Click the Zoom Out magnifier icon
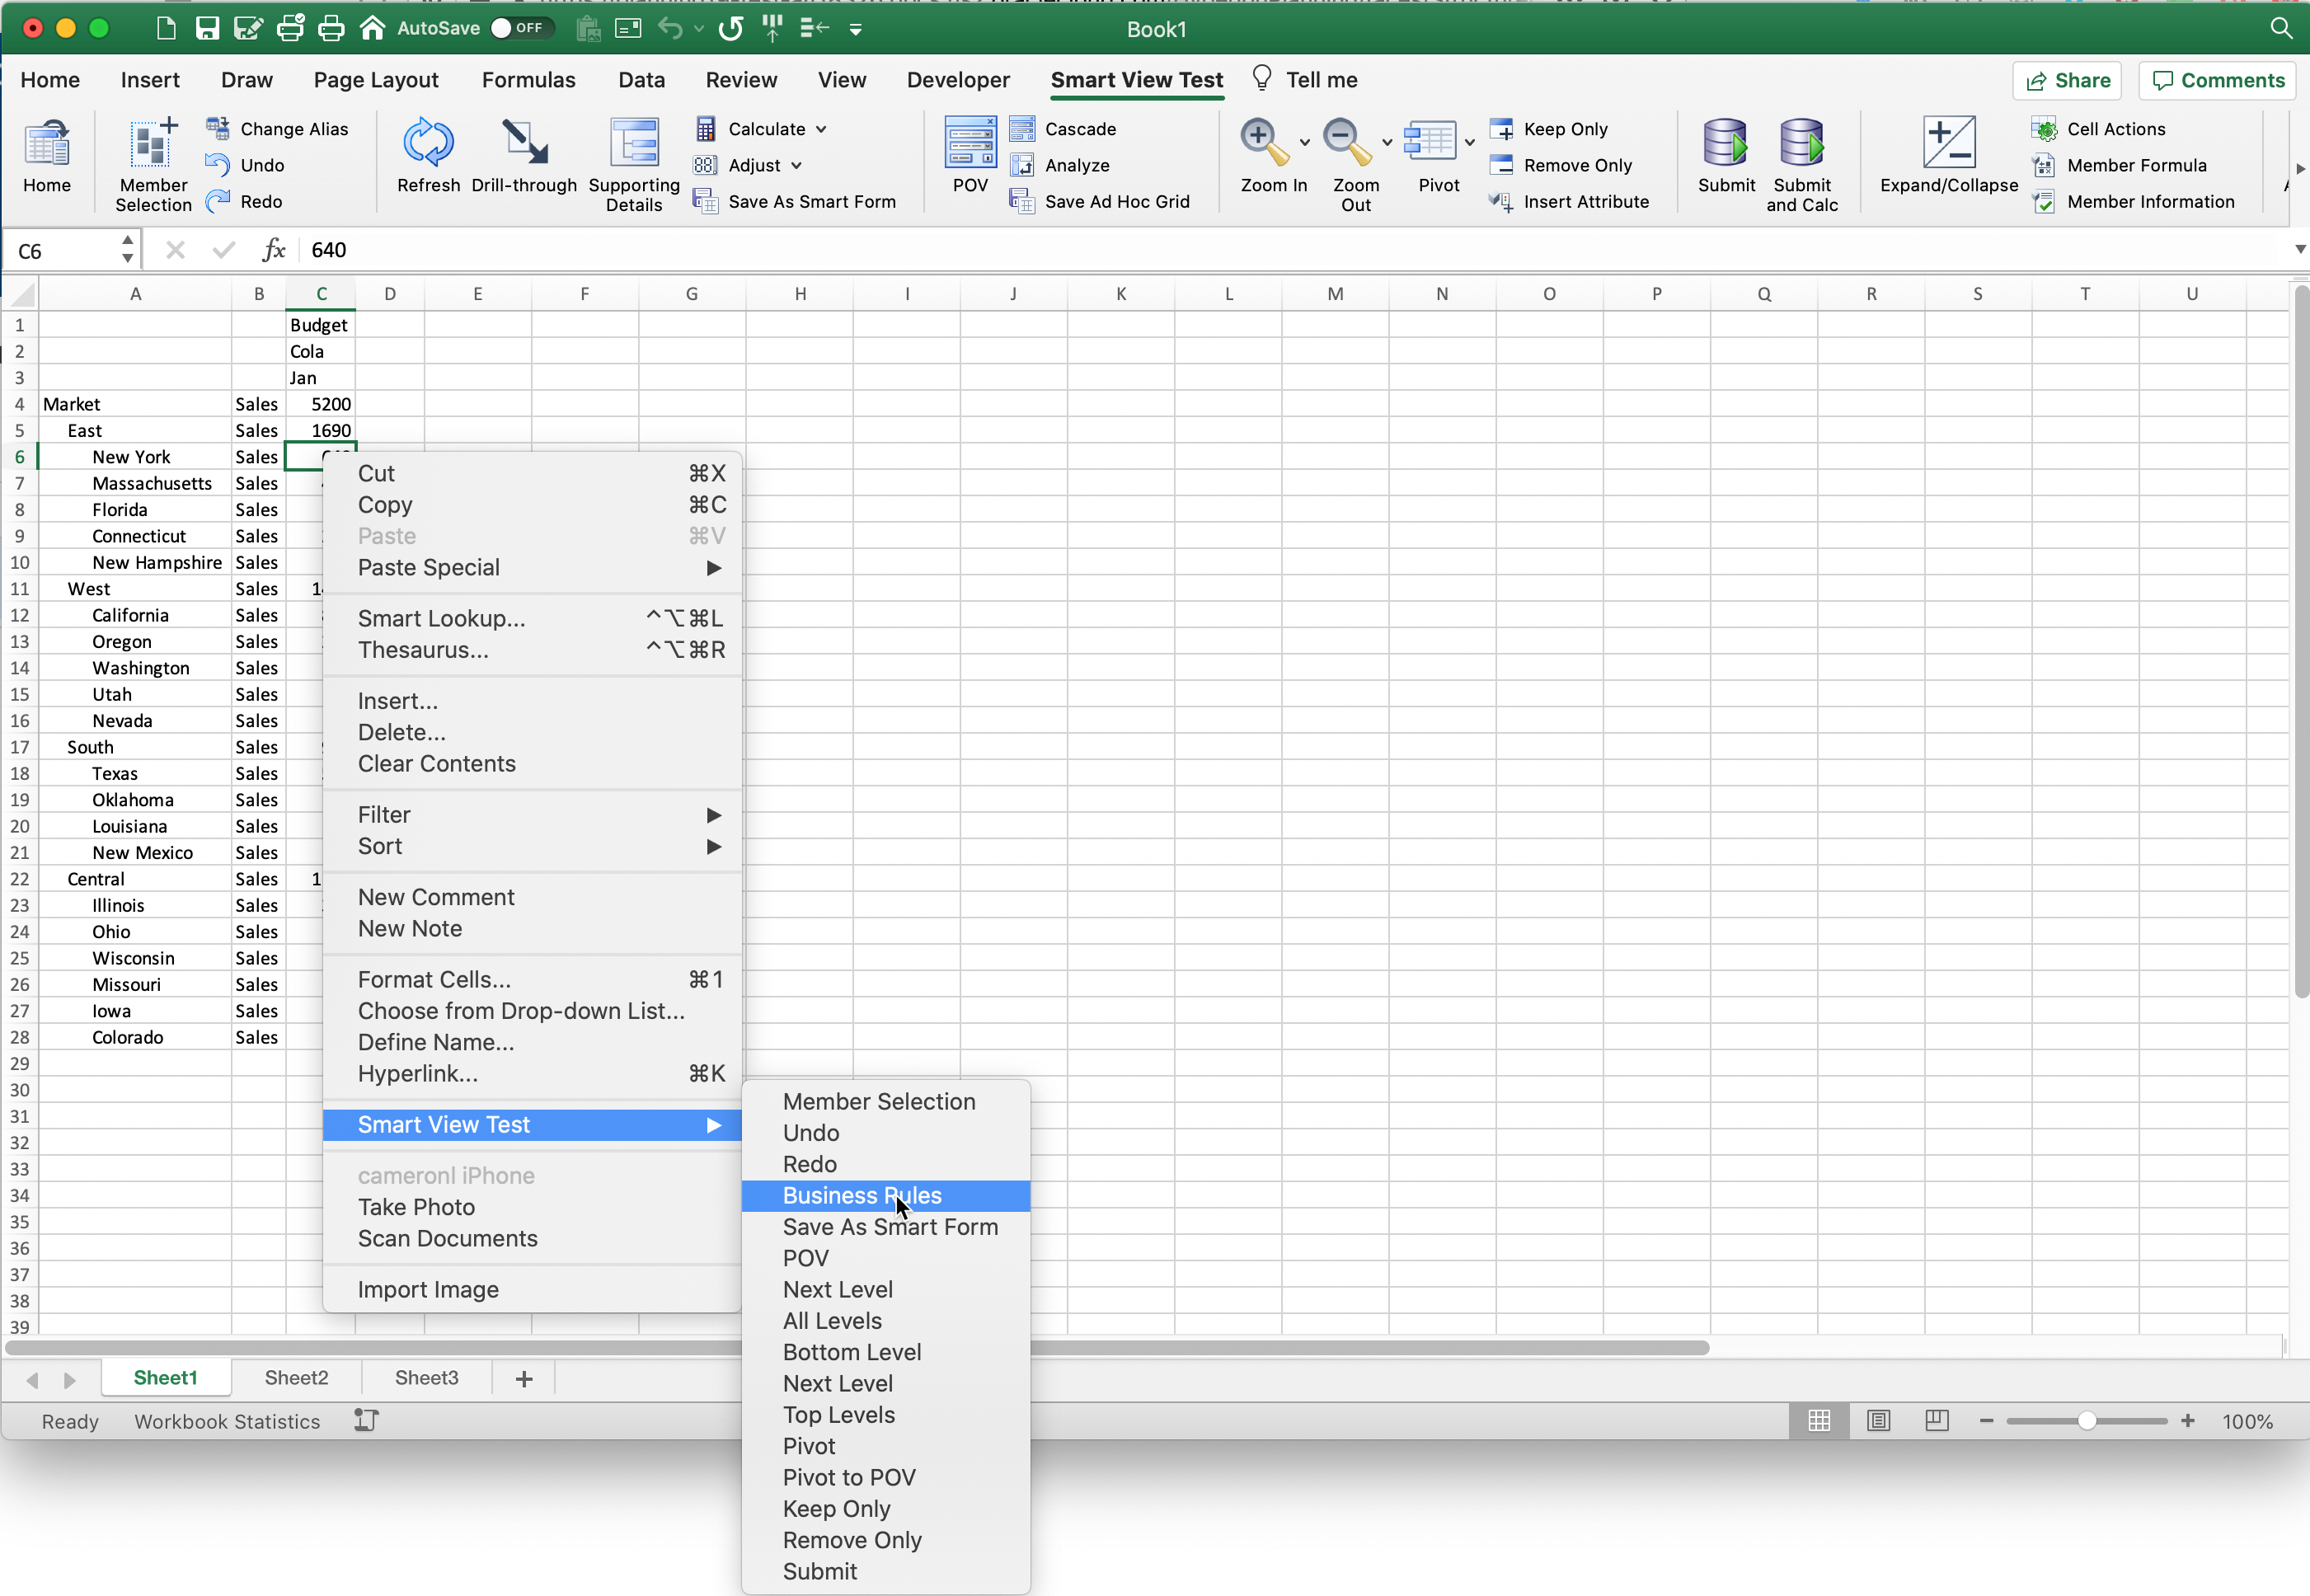2310x1596 pixels. [1347, 142]
